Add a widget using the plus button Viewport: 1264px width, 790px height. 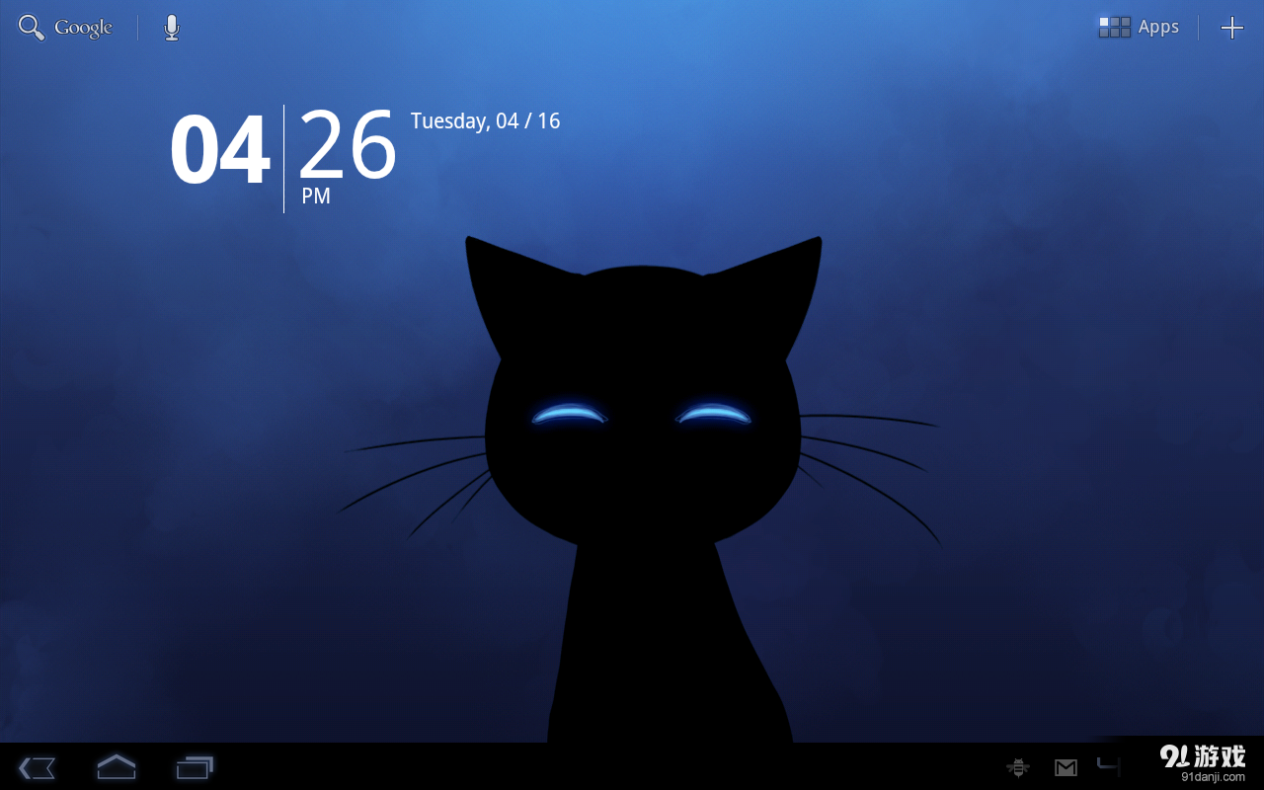tap(1232, 27)
